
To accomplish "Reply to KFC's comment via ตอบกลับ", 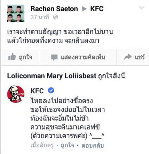I will pos(93,145).
